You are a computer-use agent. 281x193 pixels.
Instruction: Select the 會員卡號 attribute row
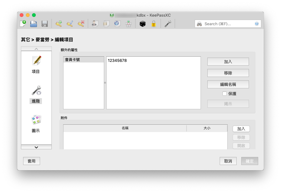click(84, 60)
